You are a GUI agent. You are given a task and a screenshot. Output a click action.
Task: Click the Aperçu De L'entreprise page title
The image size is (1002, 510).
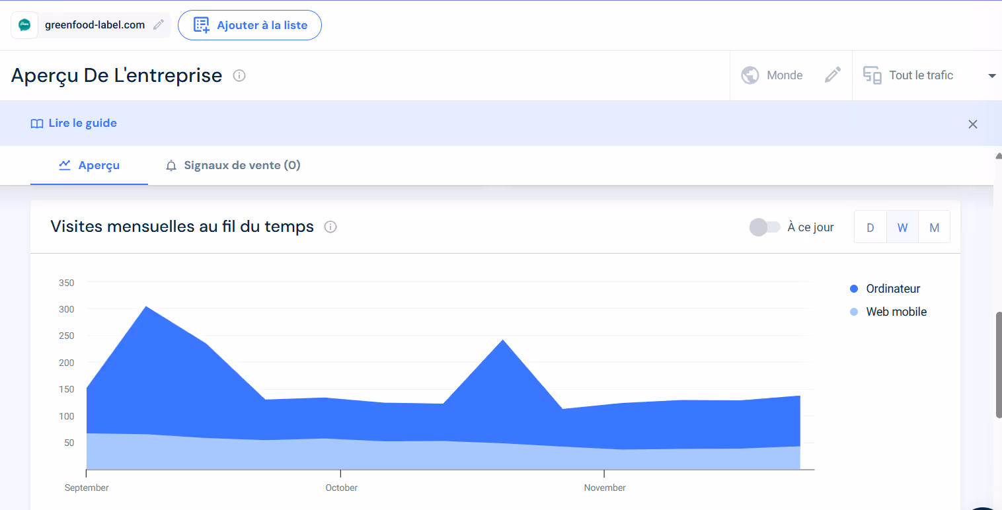[x=117, y=75]
